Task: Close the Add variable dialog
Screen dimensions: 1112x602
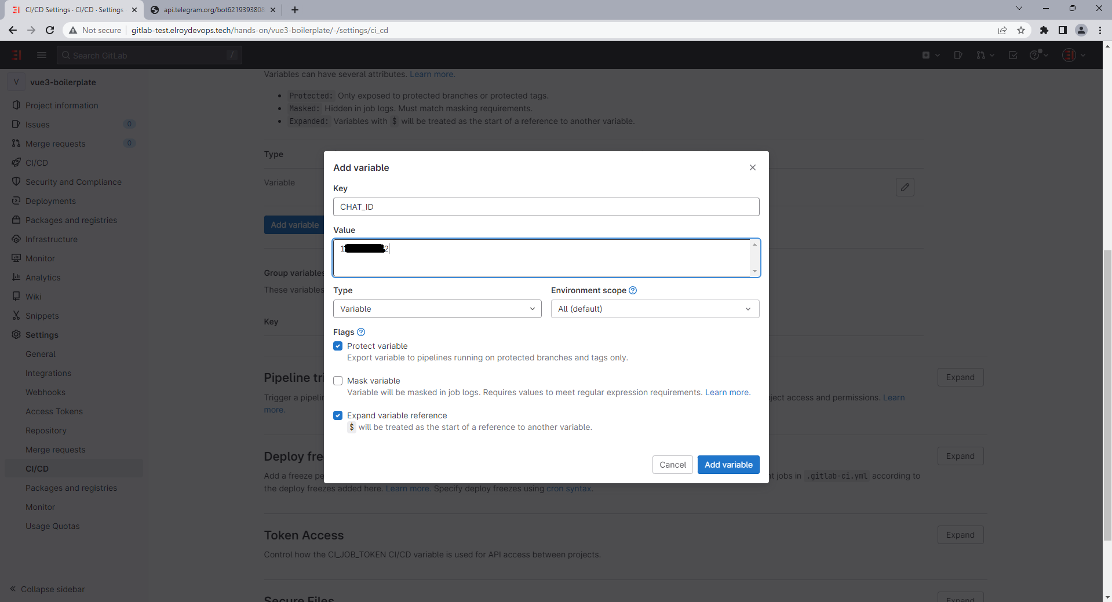Action: point(753,167)
